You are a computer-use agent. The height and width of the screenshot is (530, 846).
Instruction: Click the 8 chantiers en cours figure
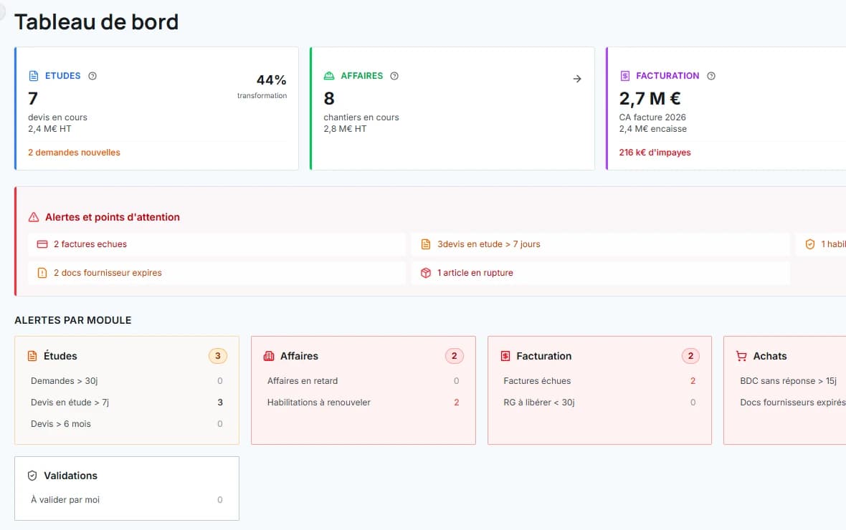329,99
